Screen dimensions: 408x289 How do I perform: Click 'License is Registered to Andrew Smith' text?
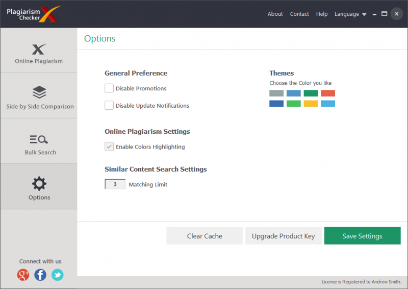tap(362, 282)
